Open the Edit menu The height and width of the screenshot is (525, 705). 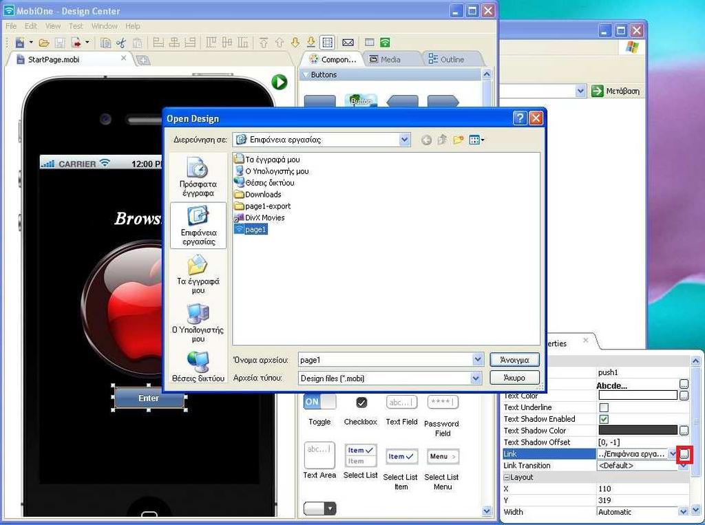(x=30, y=26)
